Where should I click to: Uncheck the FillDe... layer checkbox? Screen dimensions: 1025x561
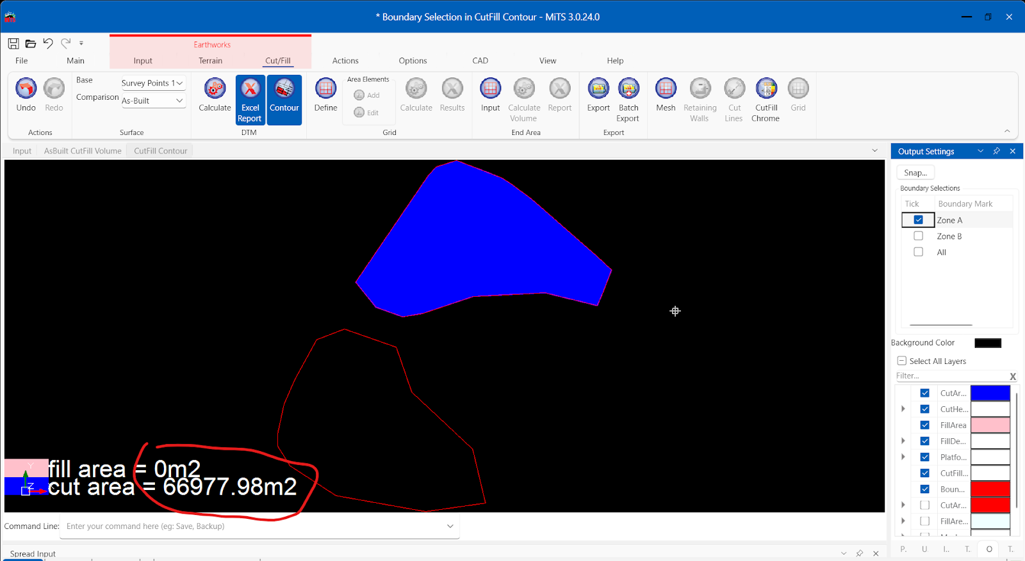click(x=925, y=441)
